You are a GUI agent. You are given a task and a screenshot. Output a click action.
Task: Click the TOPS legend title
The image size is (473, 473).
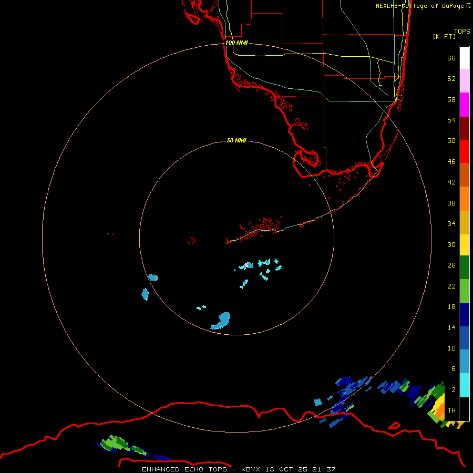[x=462, y=31]
